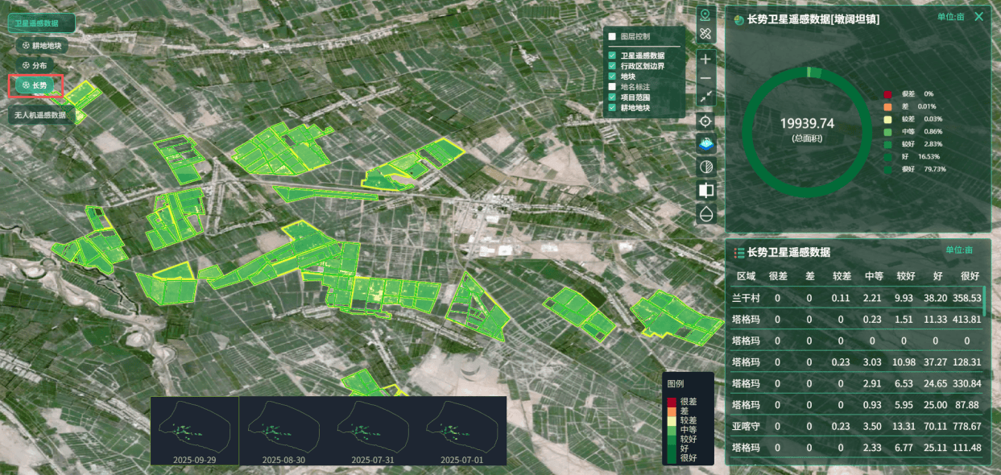Image resolution: width=1001 pixels, height=475 pixels.
Task: Click the crosshair locate icon
Action: tap(705, 122)
